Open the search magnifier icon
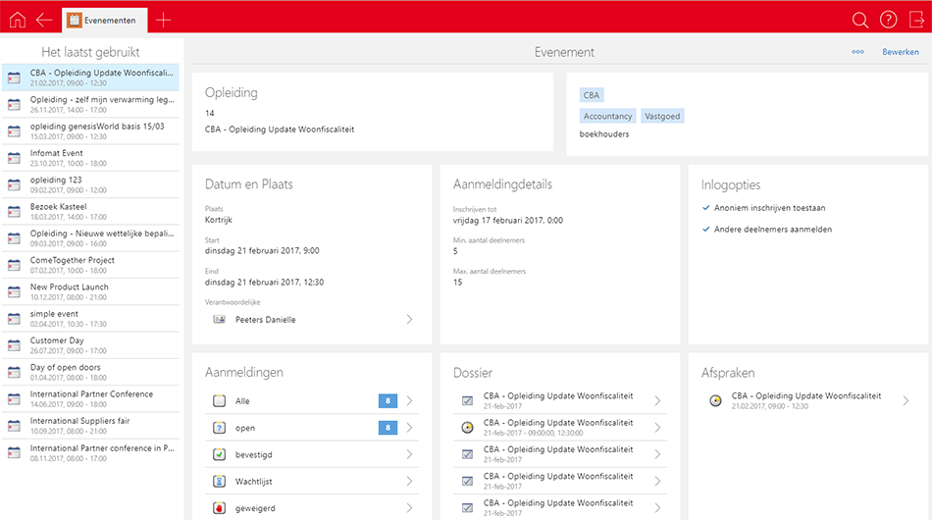The image size is (932, 520). click(859, 20)
